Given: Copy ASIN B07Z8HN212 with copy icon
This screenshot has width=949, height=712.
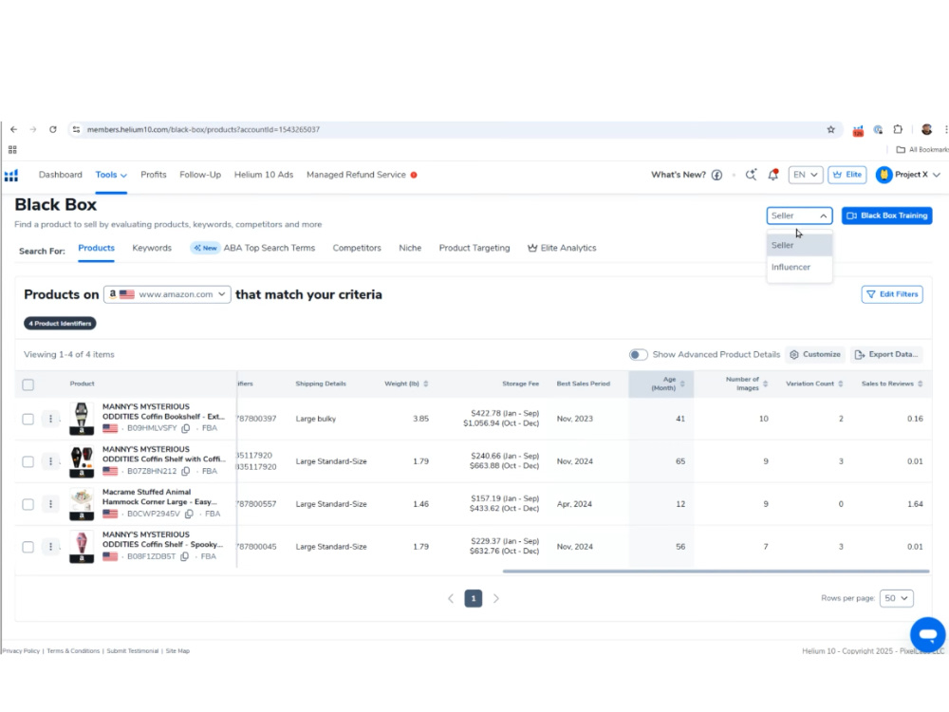Looking at the screenshot, I should point(186,471).
